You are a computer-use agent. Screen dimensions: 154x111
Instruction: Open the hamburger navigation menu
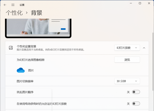[13, 5]
